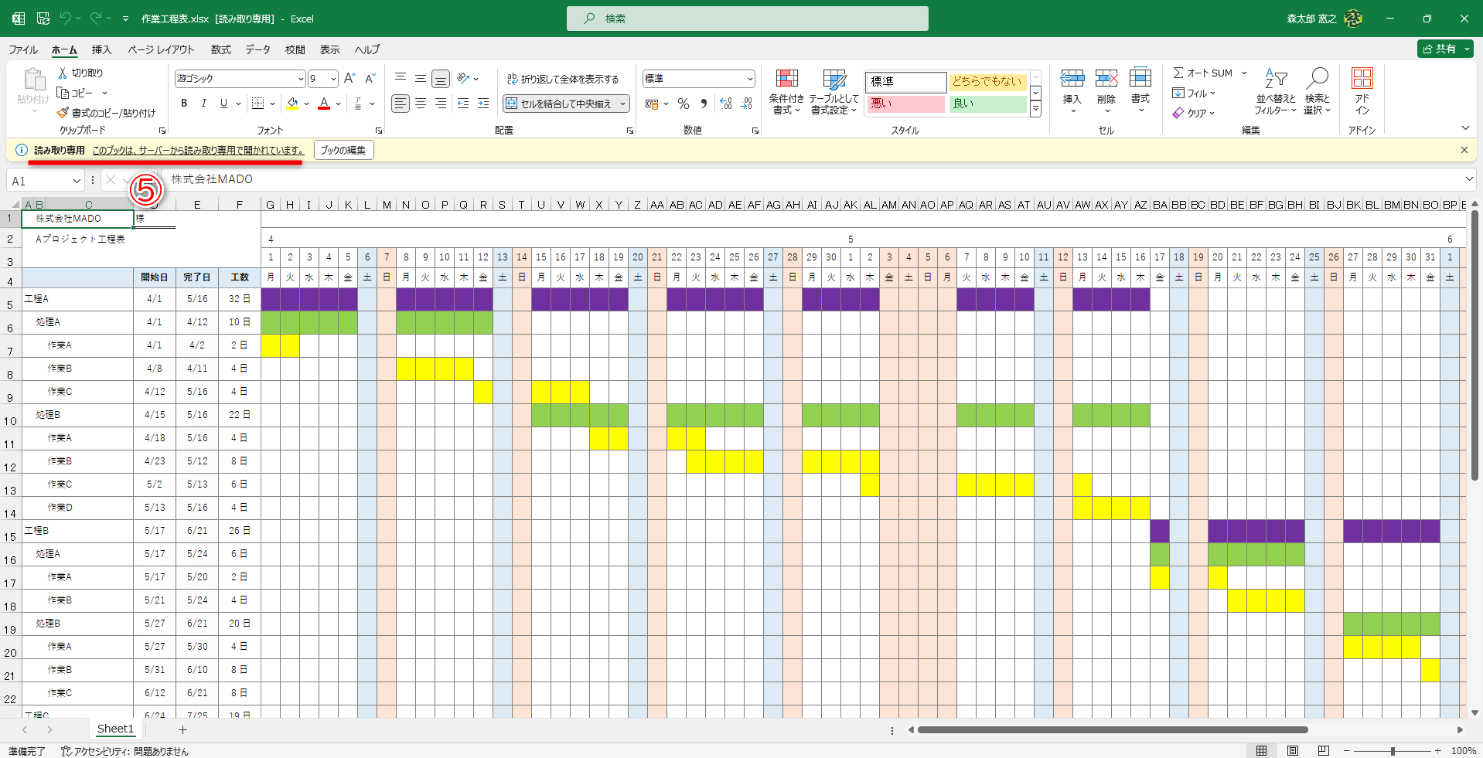Apply the 'Good' (良い) cell style
1483x758 pixels.
(x=987, y=104)
